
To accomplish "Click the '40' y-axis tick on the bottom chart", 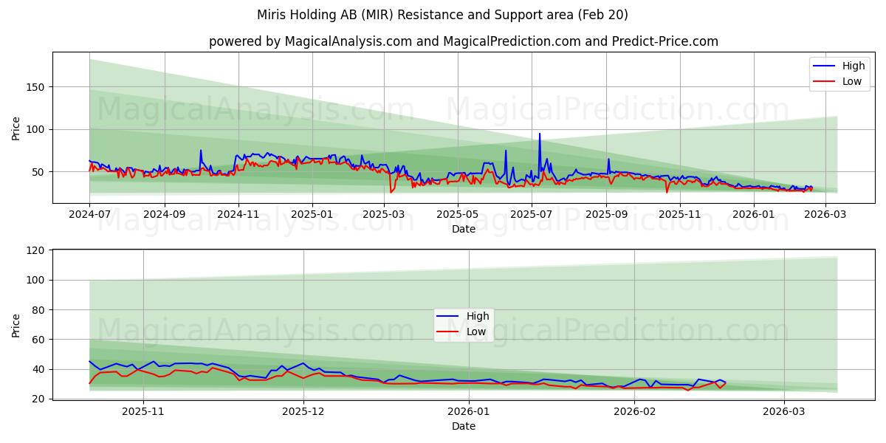I will click(x=40, y=369).
